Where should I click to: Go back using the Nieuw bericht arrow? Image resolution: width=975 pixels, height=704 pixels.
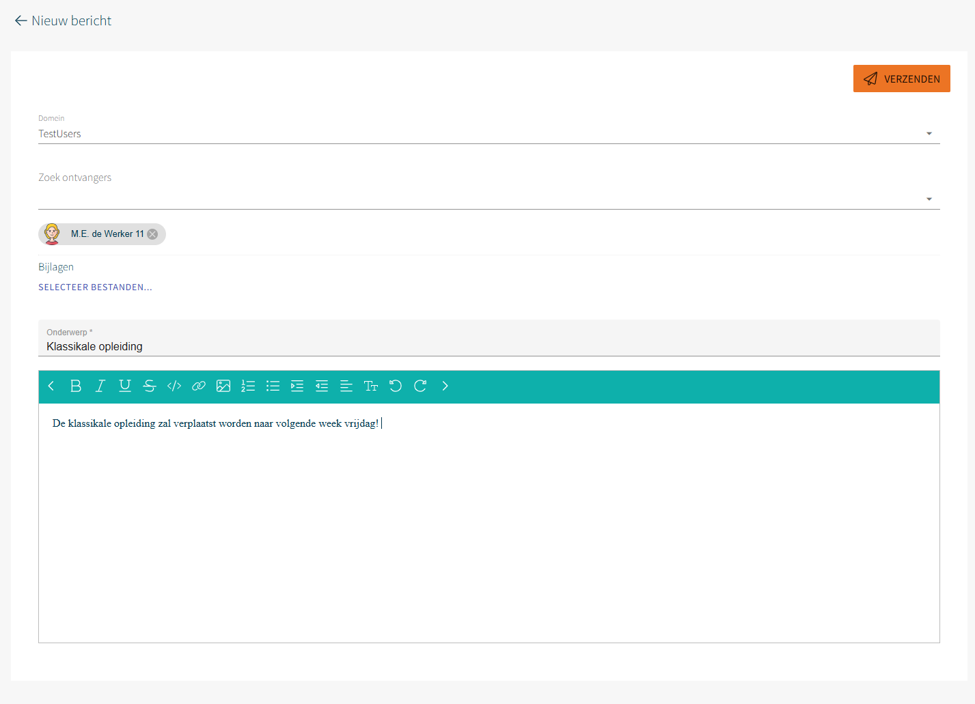coord(20,21)
